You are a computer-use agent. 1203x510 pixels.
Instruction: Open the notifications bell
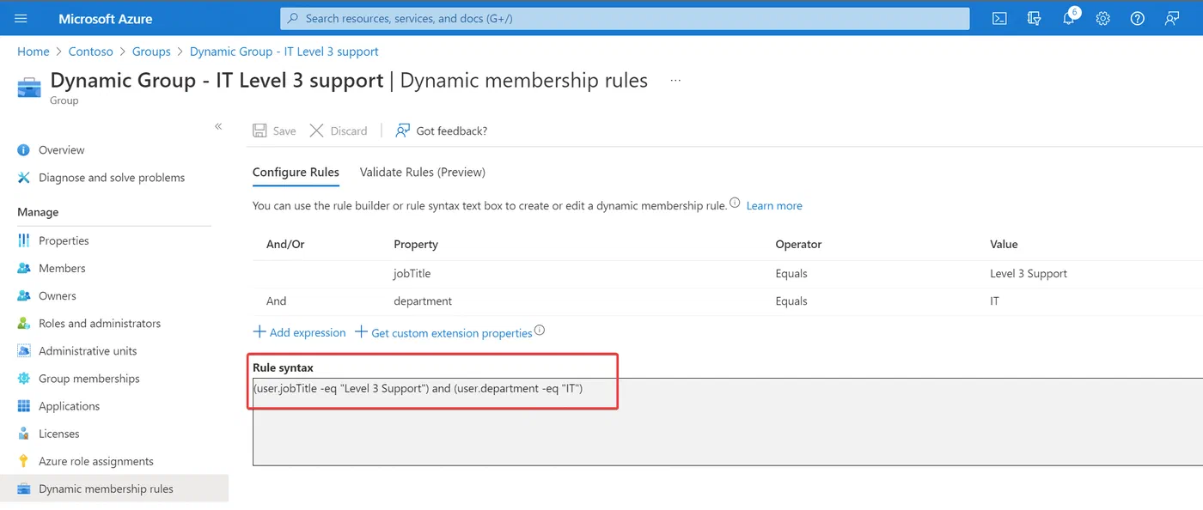(1069, 18)
